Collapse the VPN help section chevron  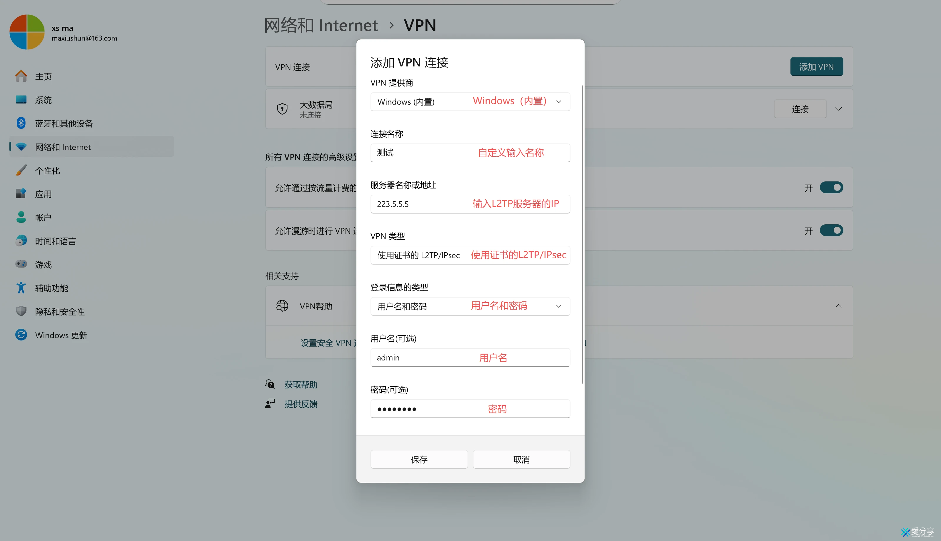pos(838,306)
